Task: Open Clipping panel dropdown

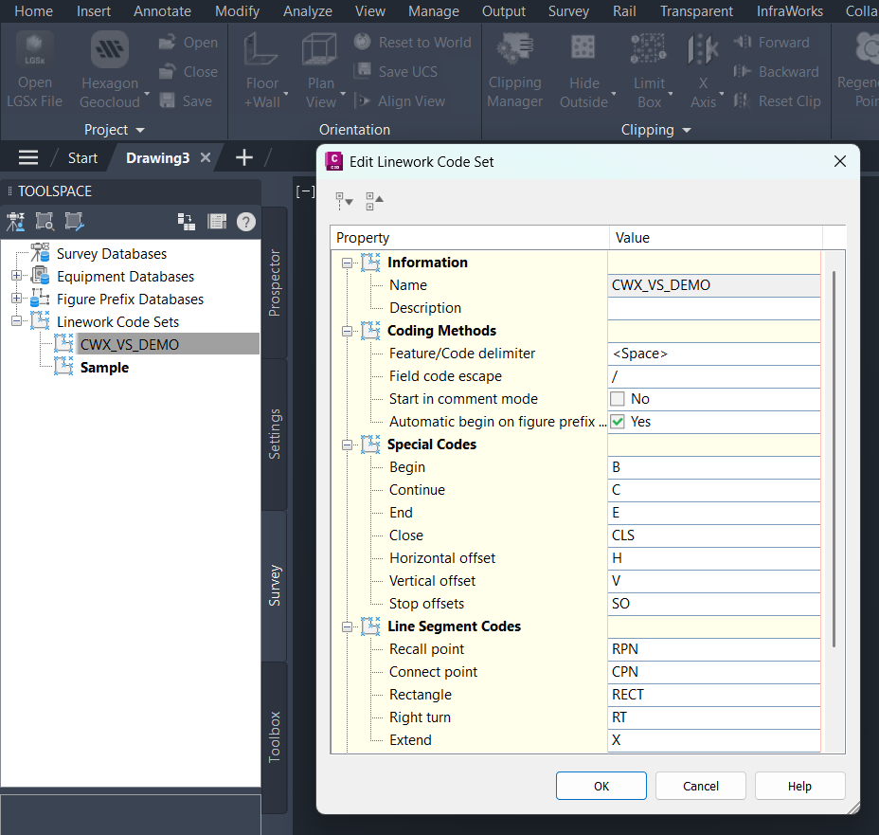Action: (655, 130)
